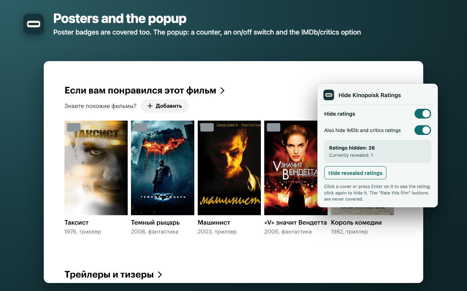Click the Если вам понравился этот фильм heading text

(x=140, y=91)
